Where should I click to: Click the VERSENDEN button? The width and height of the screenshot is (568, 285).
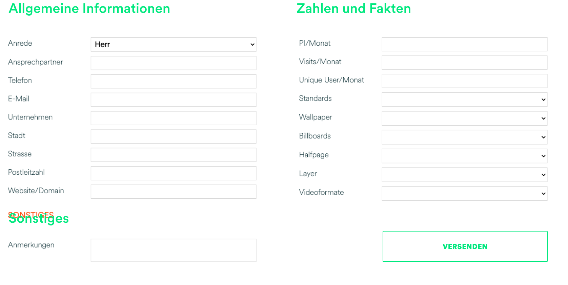pos(465,246)
